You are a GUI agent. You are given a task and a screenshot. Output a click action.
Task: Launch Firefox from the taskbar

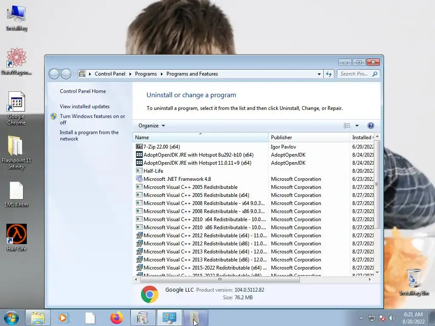point(116,318)
